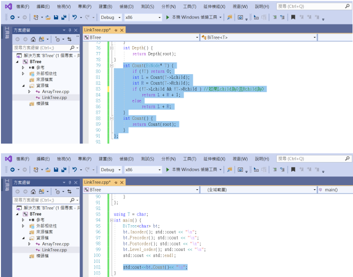
Task: Open 偵錯(D) menu in upper window
Action: point(127,6)
